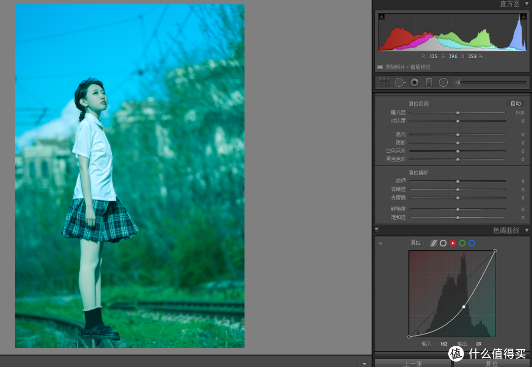This screenshot has height=367, width=532.
Task: Click the 鲜艳度 vibrance slider handle
Action: [x=458, y=209]
